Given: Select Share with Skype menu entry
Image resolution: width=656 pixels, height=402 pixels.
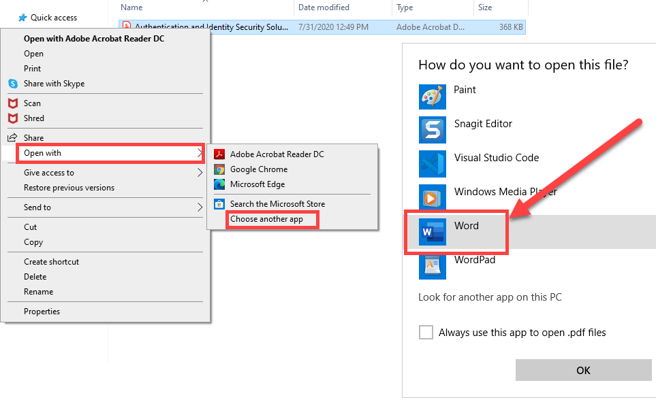Looking at the screenshot, I should [54, 84].
